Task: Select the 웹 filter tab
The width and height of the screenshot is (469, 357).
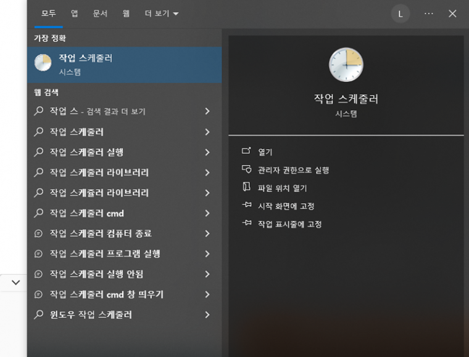Action: click(x=126, y=14)
